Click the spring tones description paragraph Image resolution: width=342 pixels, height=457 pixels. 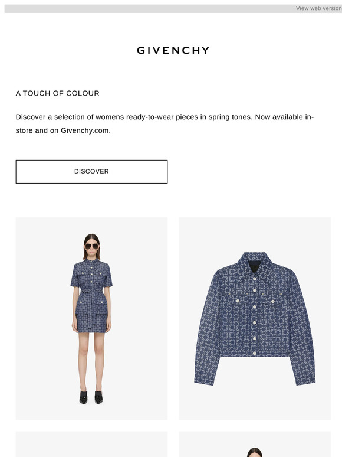coord(165,123)
